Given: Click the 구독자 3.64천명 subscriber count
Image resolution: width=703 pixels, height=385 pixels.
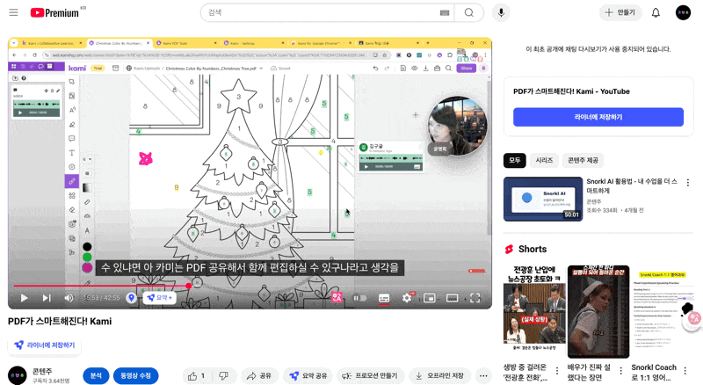Looking at the screenshot, I should click(x=51, y=381).
